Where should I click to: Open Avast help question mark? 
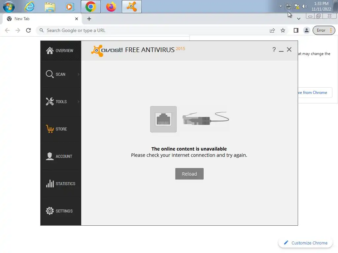pos(274,50)
